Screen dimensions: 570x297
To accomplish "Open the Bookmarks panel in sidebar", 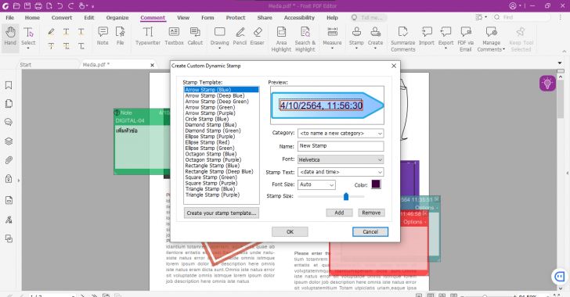I will [x=9, y=85].
